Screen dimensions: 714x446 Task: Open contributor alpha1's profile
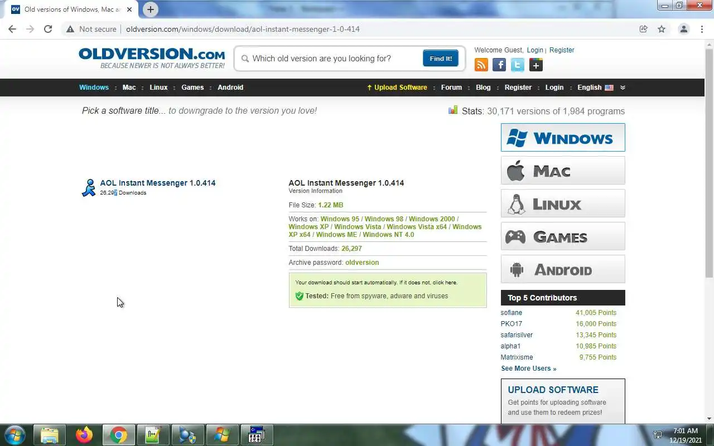[510, 346]
